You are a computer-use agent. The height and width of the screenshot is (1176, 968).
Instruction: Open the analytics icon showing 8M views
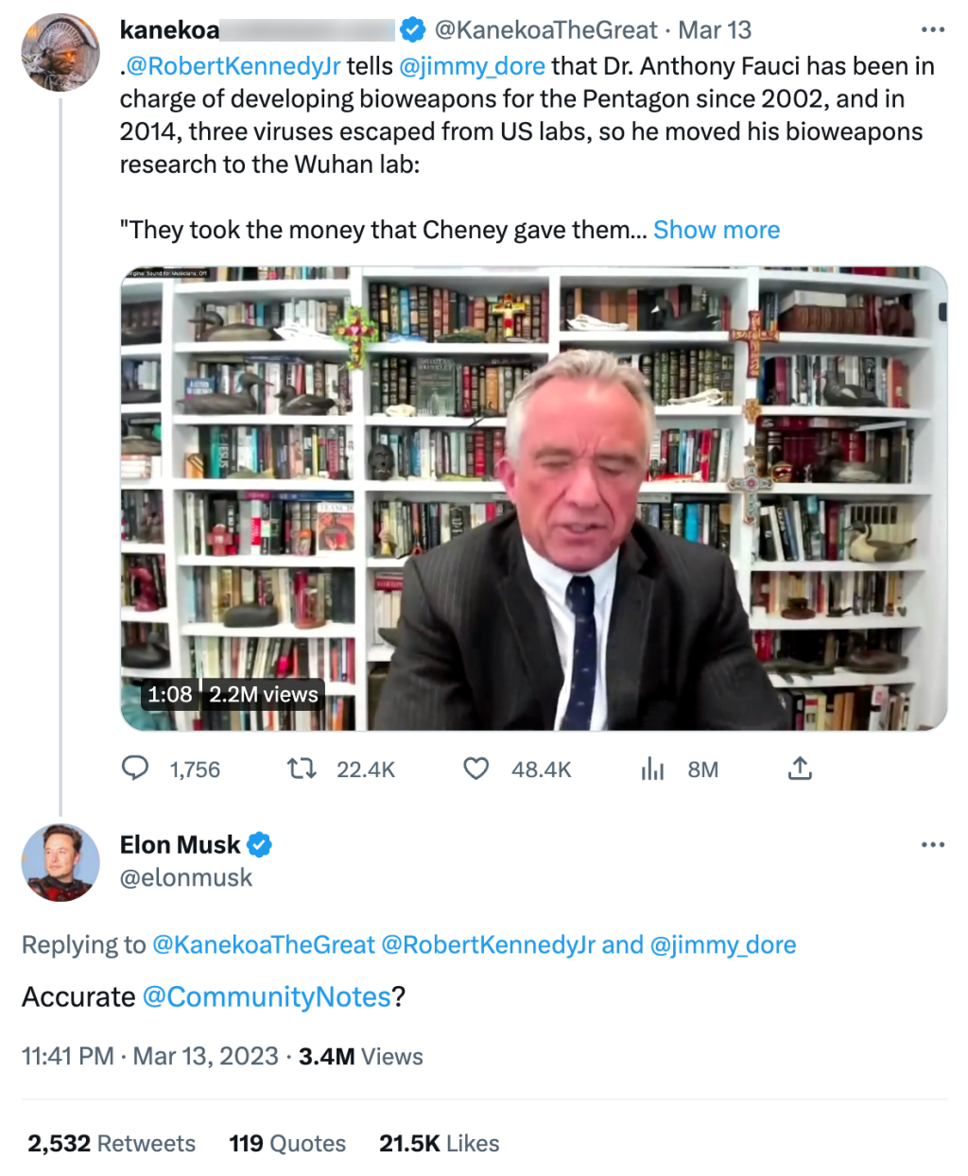tap(652, 769)
